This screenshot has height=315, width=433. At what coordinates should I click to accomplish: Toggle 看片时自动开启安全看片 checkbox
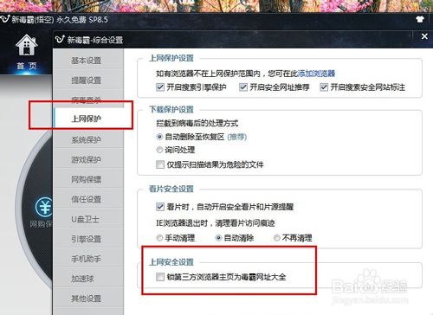click(160, 207)
